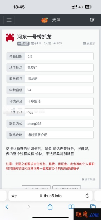Reload the page in Safari
Screen dimensions: 101x220
point(87,196)
